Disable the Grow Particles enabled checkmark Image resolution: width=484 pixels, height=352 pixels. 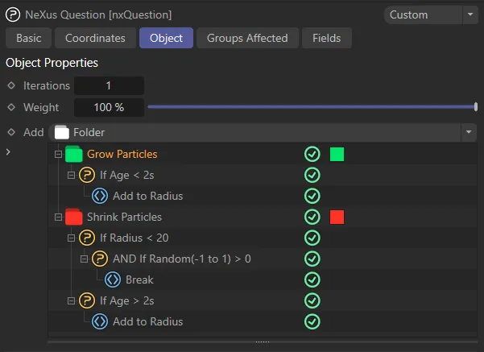(x=312, y=154)
